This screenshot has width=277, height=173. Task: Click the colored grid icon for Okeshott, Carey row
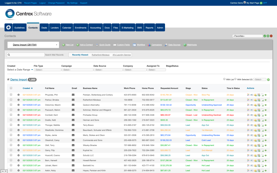coord(248,140)
